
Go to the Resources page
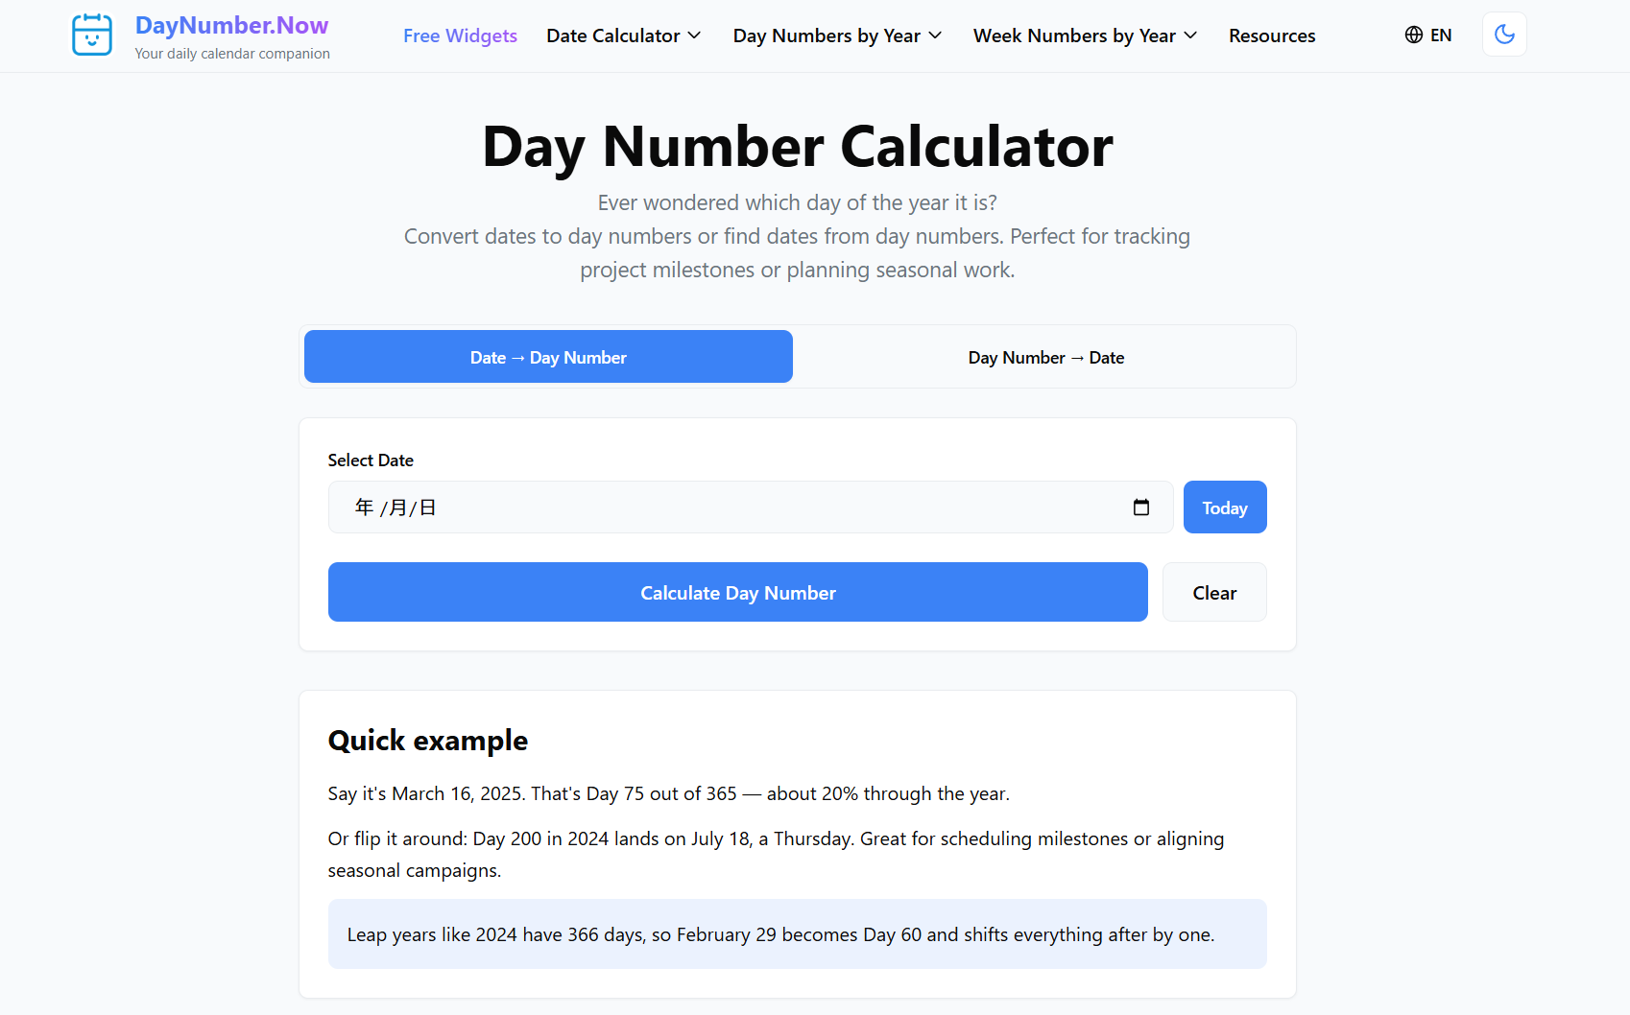(x=1272, y=35)
